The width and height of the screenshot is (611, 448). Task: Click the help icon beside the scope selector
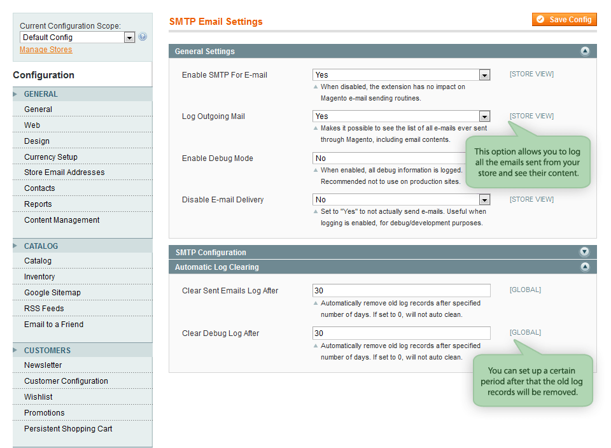(x=143, y=37)
